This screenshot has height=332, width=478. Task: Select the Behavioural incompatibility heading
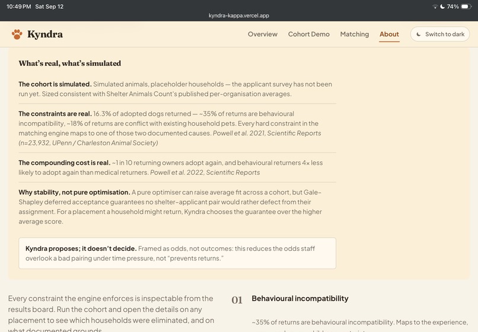click(300, 298)
